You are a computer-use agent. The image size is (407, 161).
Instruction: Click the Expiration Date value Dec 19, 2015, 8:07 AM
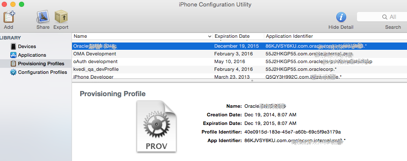[270, 123]
